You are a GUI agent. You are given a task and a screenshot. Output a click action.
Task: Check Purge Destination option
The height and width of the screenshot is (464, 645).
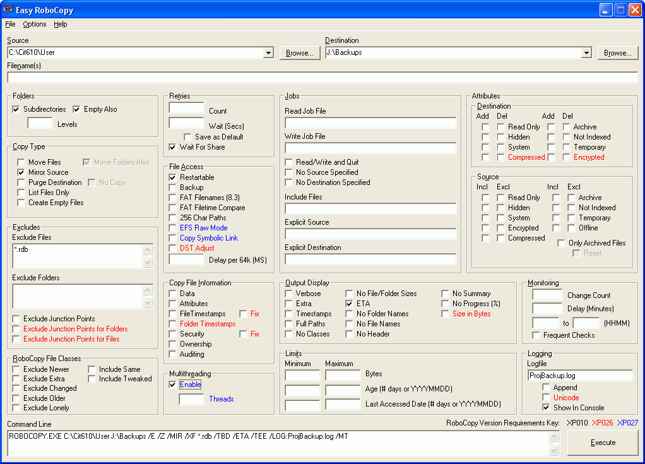coord(21,182)
